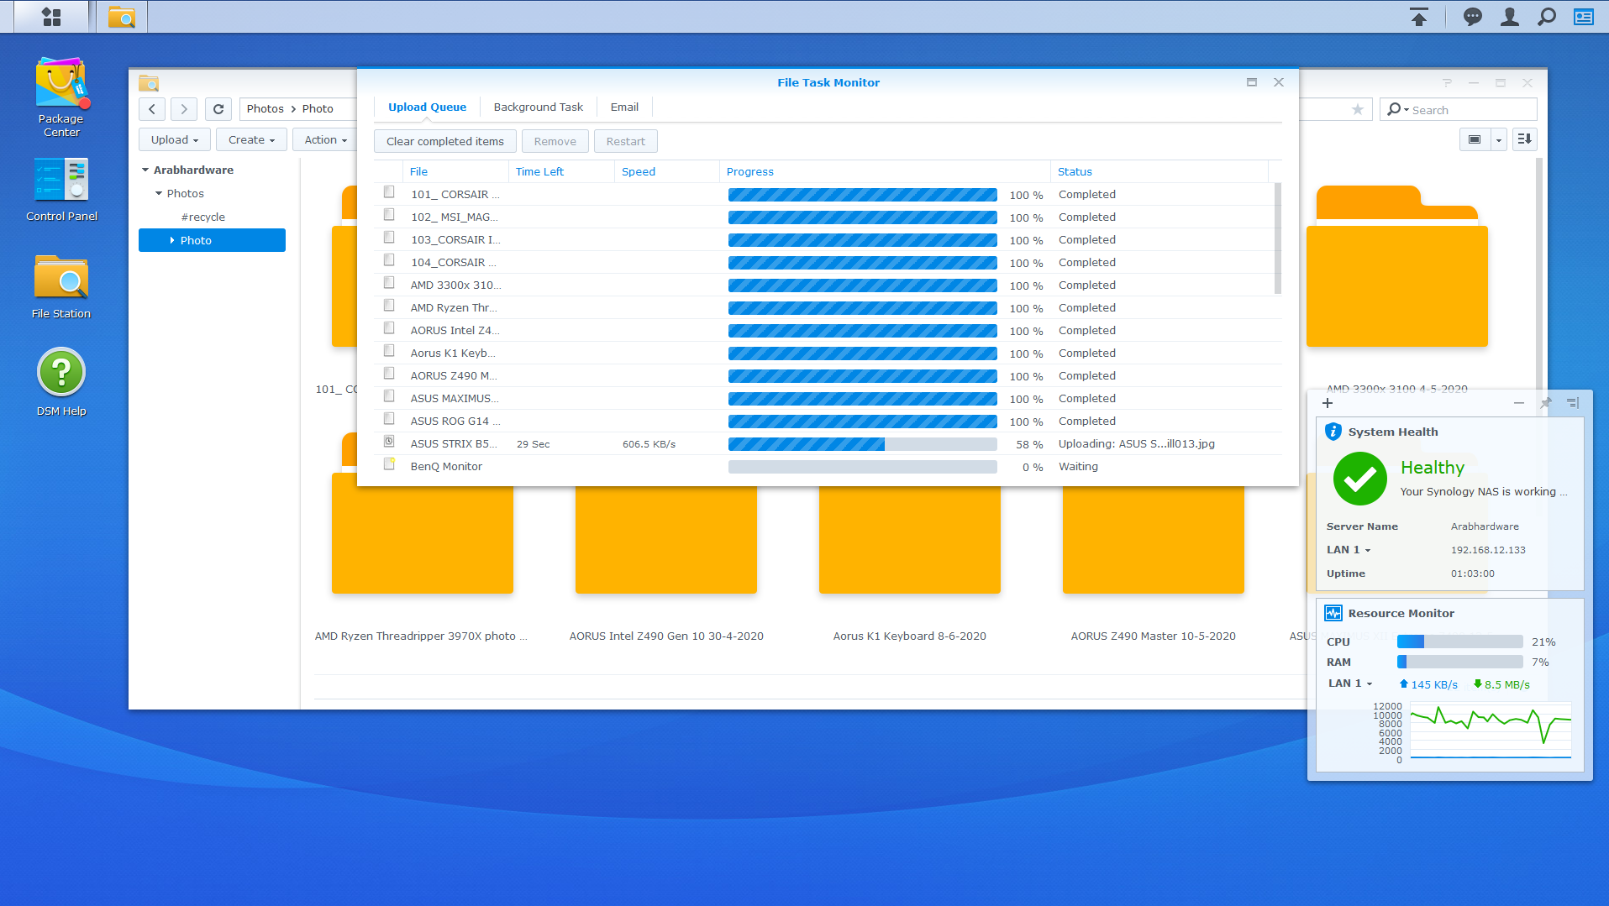Open widget panel options icon

[1573, 403]
